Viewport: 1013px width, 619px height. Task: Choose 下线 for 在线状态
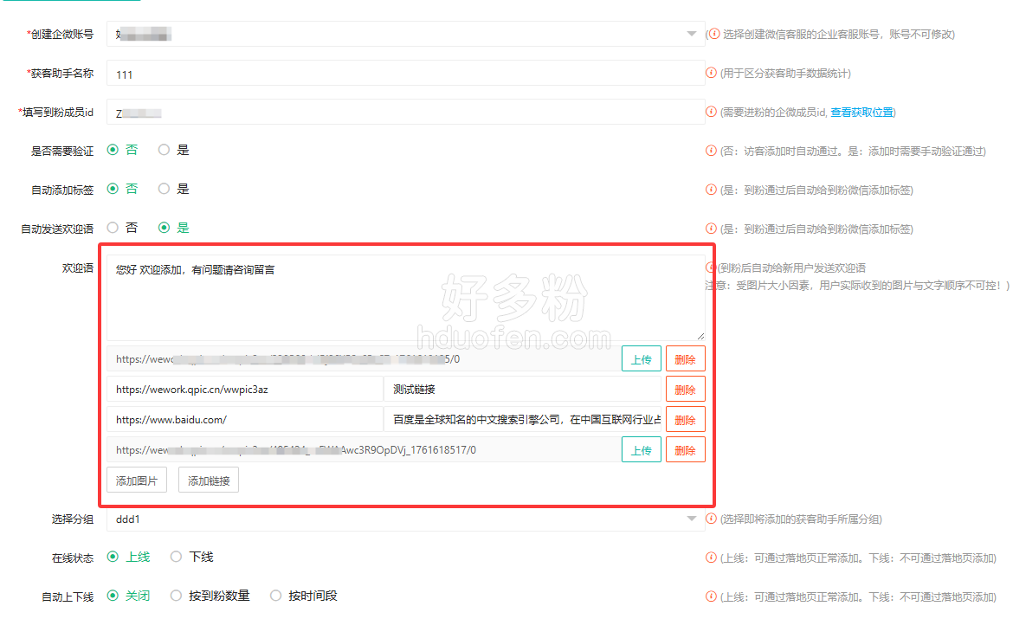[x=177, y=557]
